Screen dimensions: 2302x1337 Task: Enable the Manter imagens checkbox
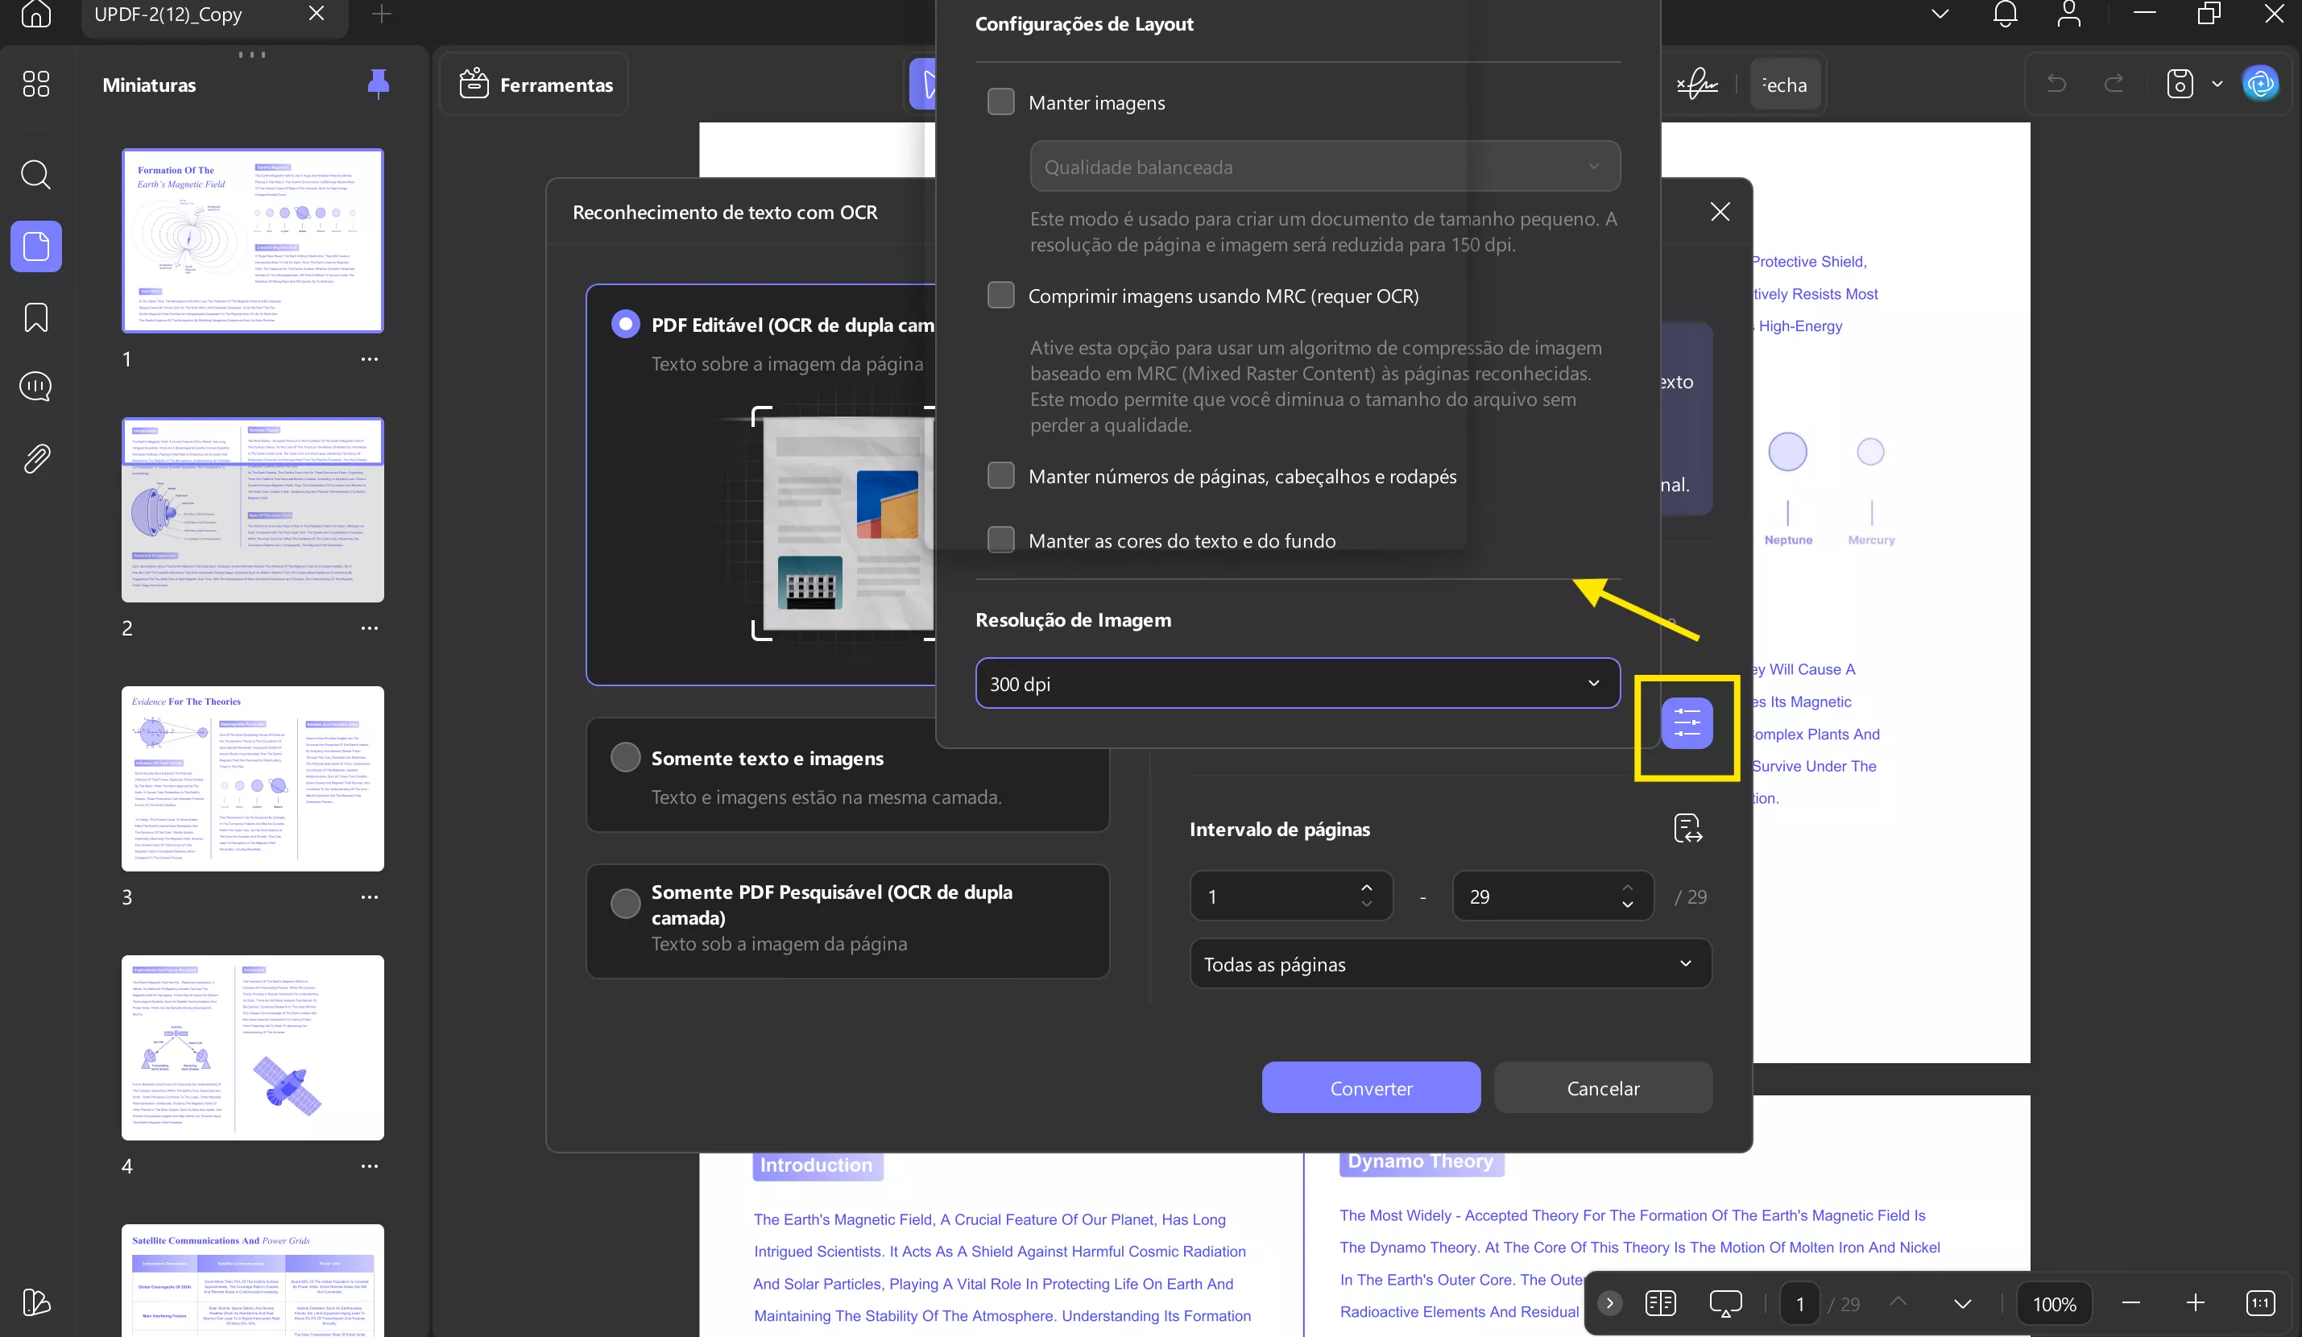click(1001, 102)
